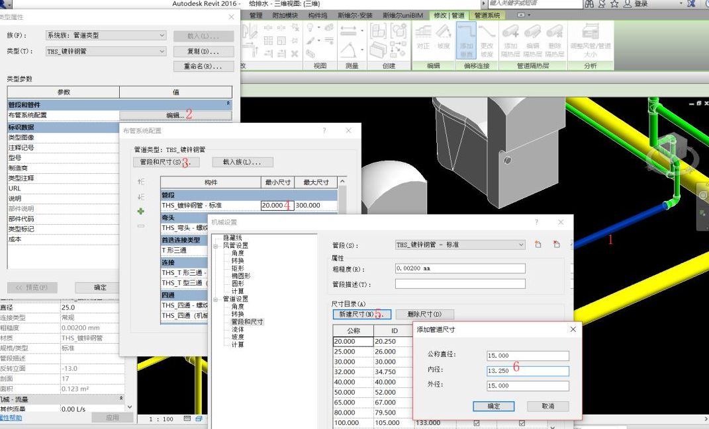
Task: Toggle second checkbox in 100.000 size row
Action: click(522, 424)
